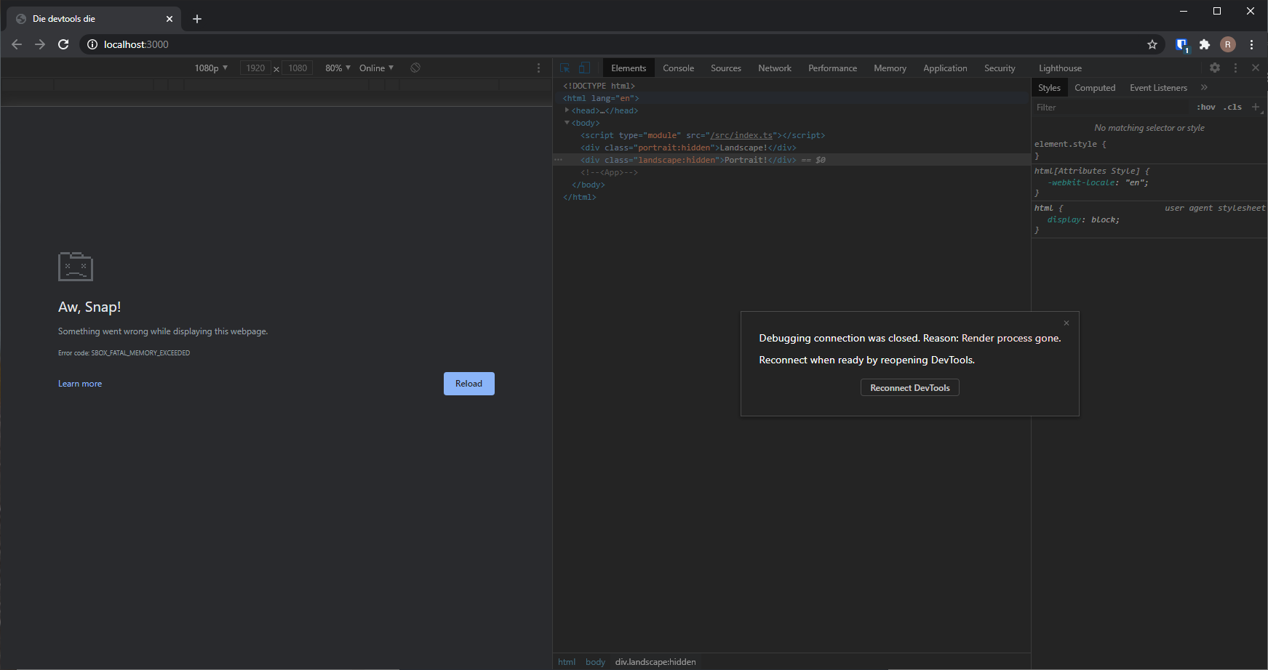The image size is (1268, 670).
Task: Click the viewport width field showing 1920
Action: pyautogui.click(x=256, y=68)
